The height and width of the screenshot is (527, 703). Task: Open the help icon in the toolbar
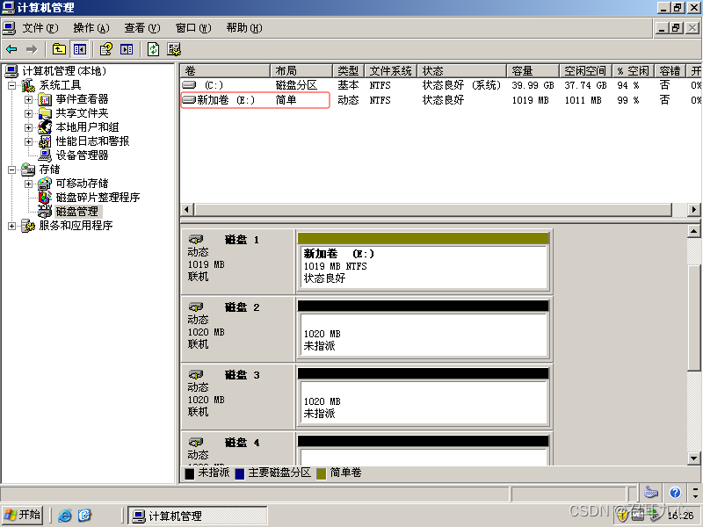coord(106,49)
